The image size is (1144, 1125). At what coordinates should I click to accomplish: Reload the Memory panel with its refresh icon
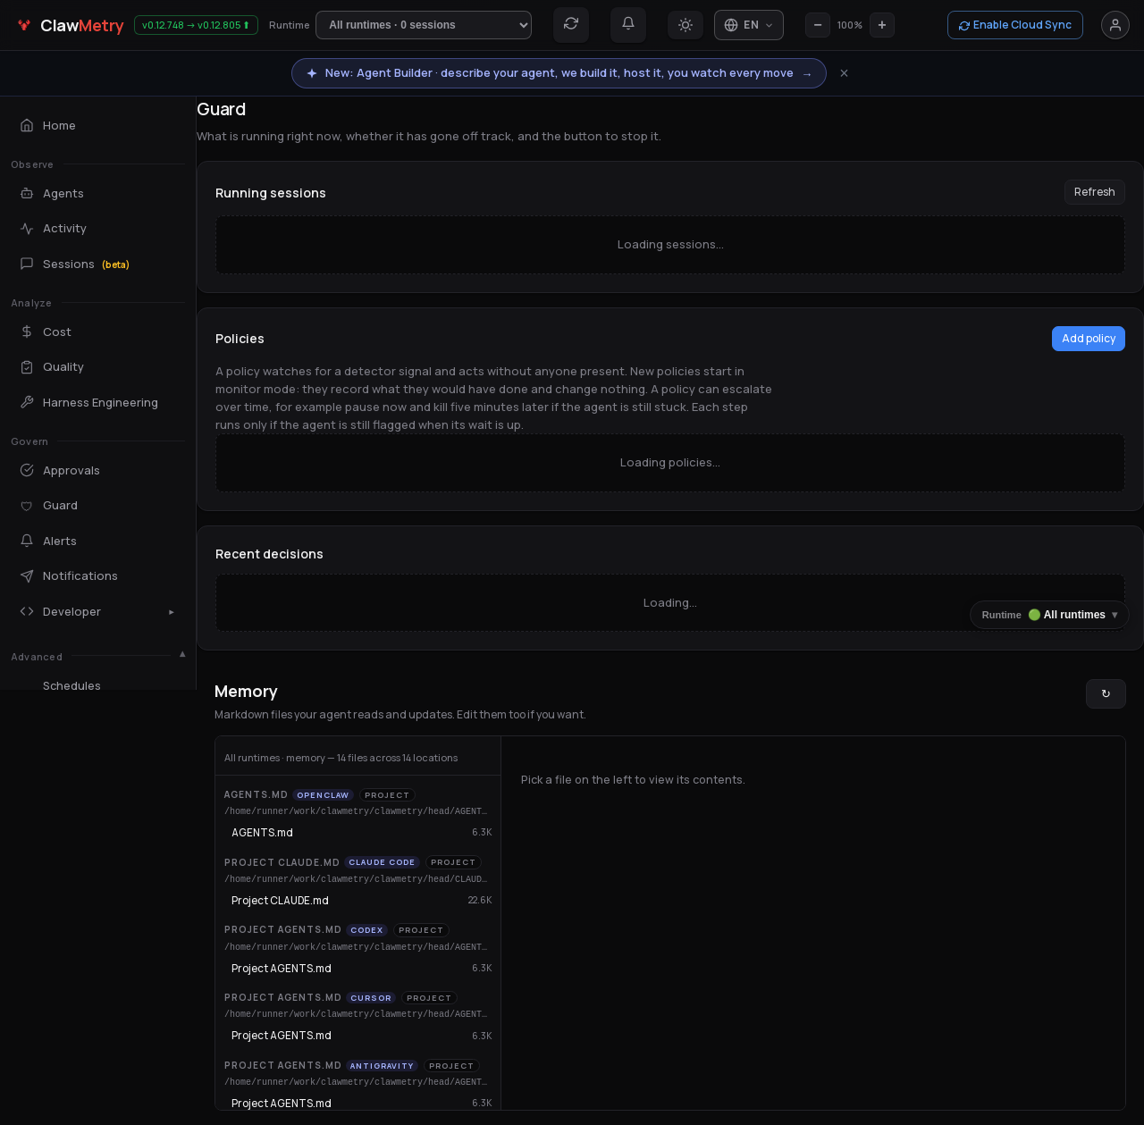point(1106,693)
